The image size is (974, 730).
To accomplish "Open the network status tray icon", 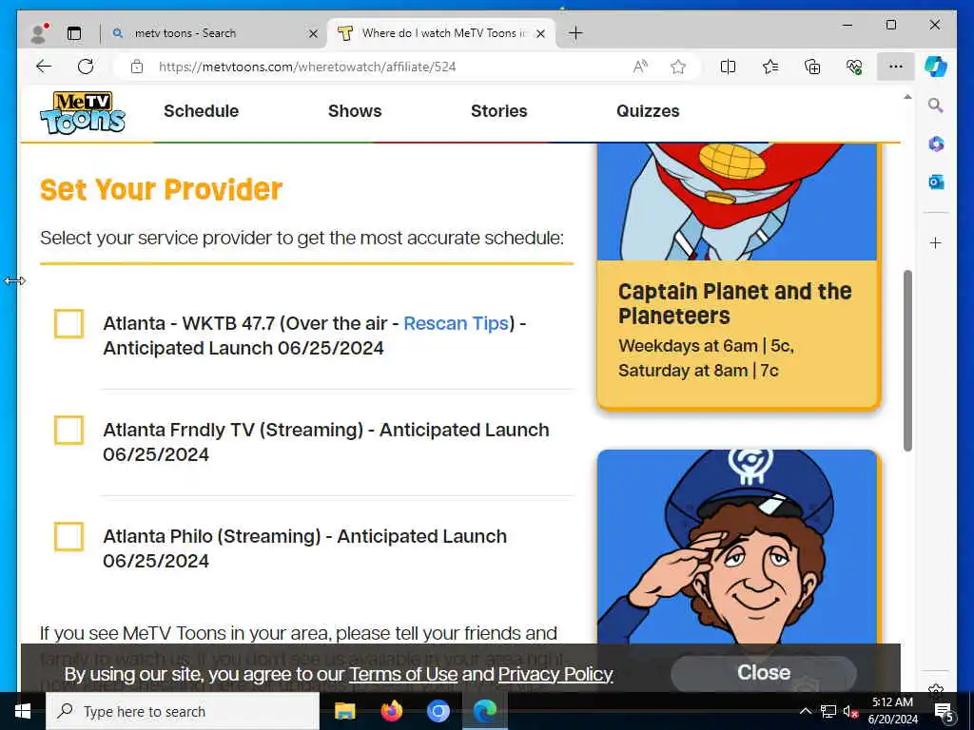I will (x=828, y=711).
